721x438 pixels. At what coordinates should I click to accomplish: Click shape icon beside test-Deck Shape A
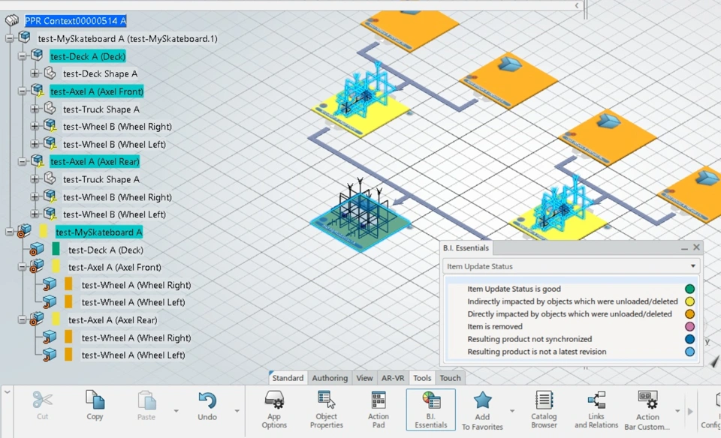click(x=50, y=73)
